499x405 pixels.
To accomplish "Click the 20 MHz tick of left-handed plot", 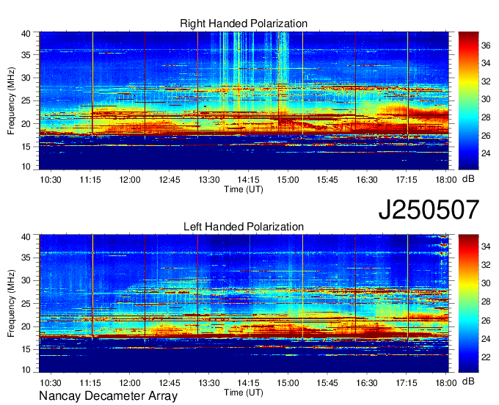I will (26, 326).
